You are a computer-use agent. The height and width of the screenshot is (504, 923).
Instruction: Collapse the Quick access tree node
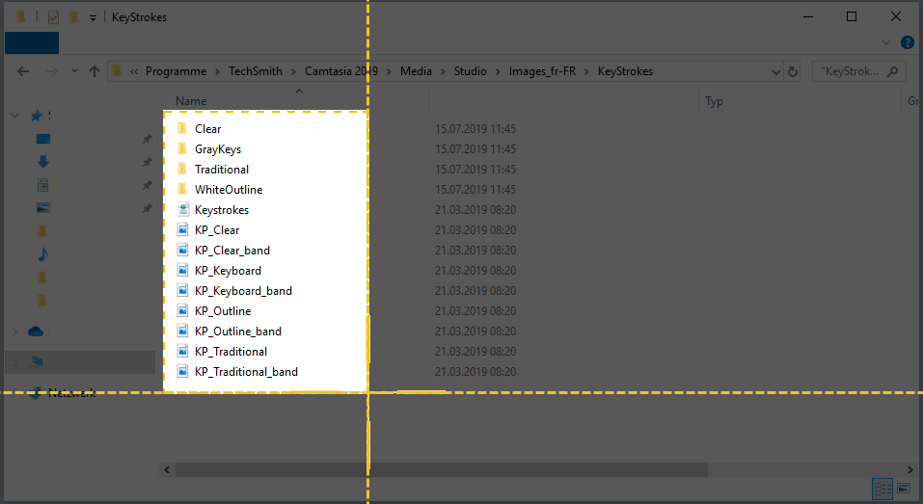pos(14,116)
